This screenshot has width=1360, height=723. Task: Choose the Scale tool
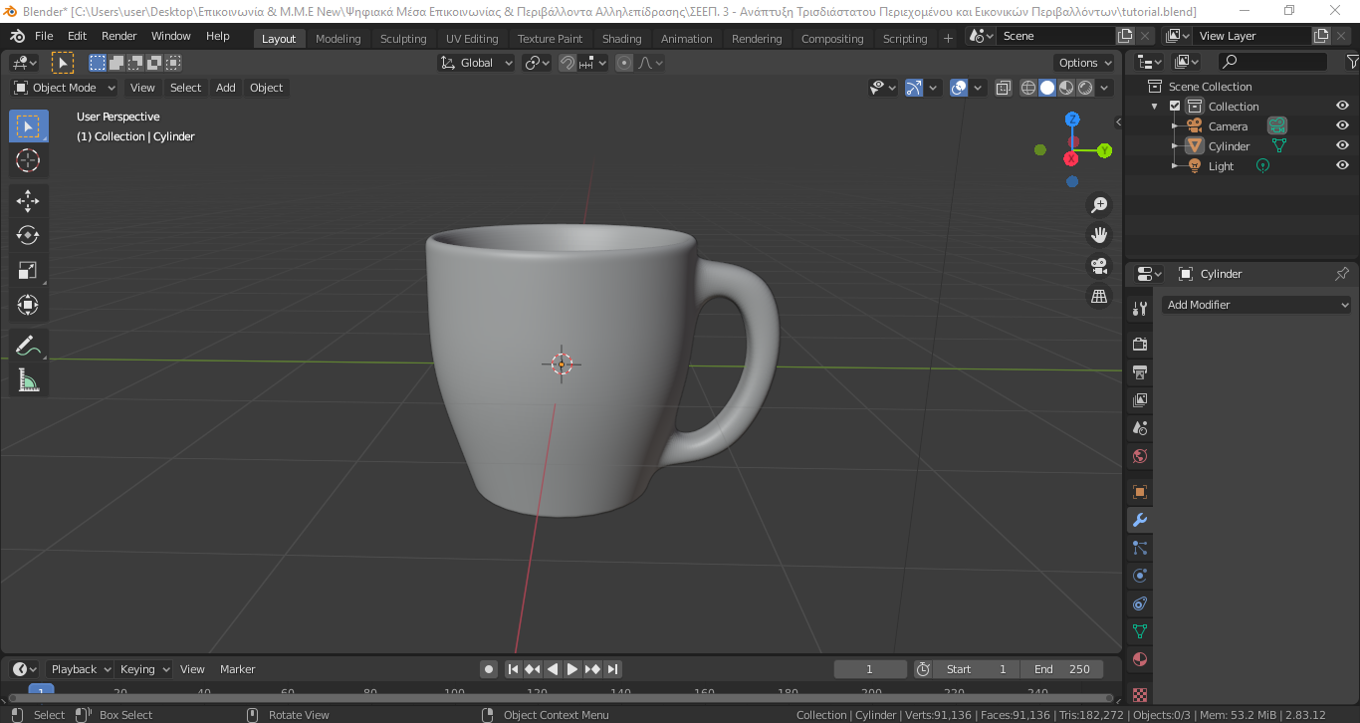[28, 270]
